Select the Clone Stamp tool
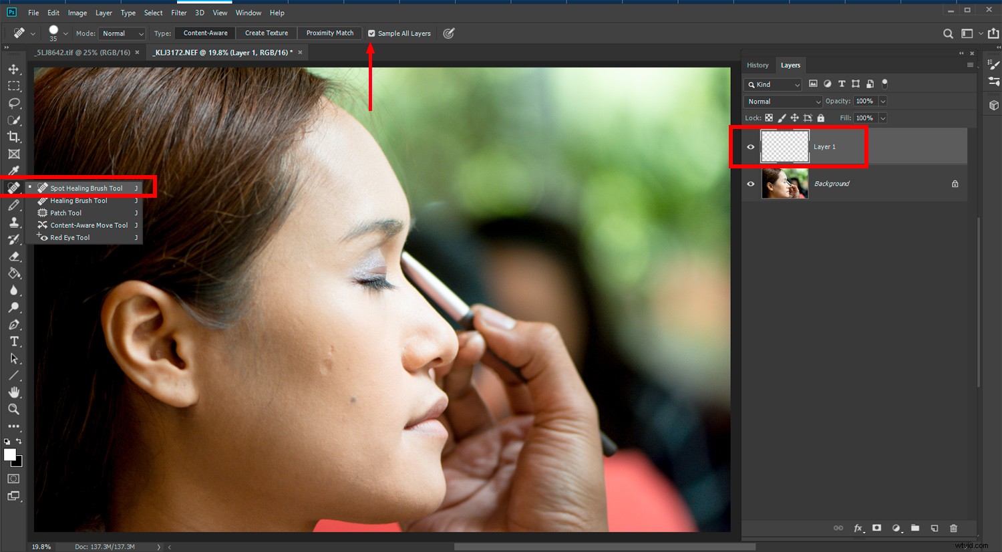Image resolution: width=1002 pixels, height=552 pixels. [14, 222]
